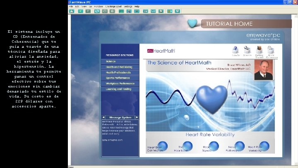
Task: Select the Heart Signals sphere button
Action: 214,146
